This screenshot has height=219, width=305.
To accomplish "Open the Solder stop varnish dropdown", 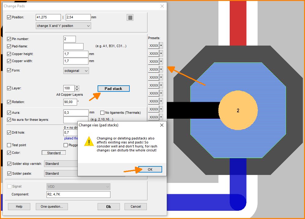I will coord(61,164).
